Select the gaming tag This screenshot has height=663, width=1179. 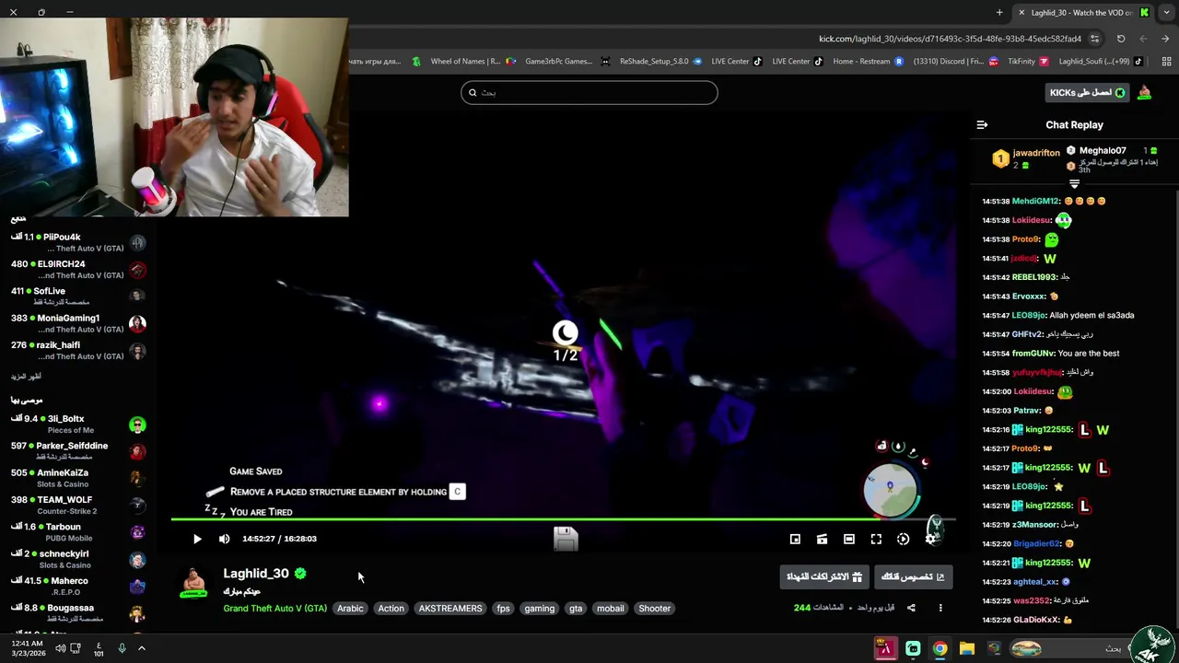tap(539, 609)
